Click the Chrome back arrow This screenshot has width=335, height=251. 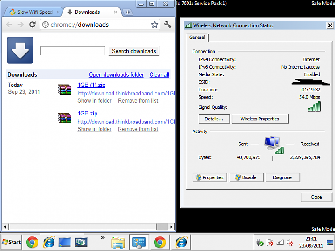coord(9,25)
